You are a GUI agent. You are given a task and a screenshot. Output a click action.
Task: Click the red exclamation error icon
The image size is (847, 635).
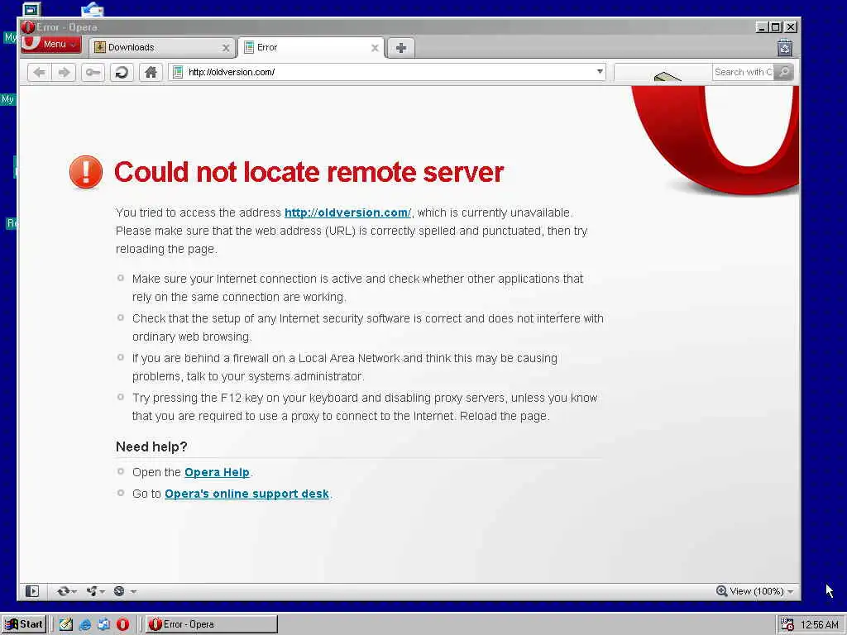(86, 172)
